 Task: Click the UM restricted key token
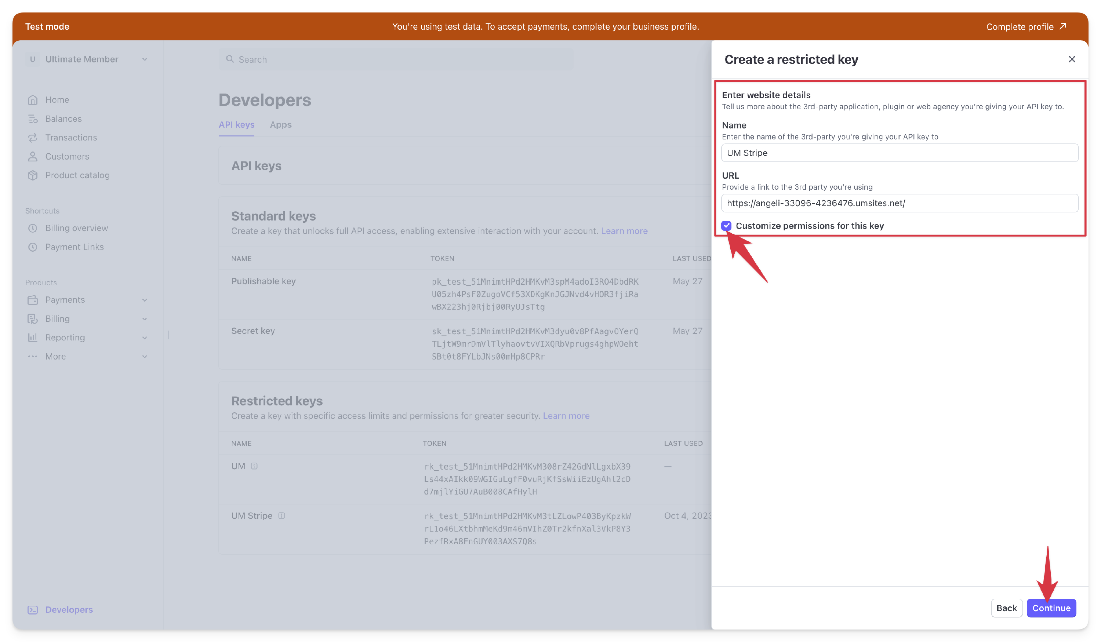coord(527,479)
